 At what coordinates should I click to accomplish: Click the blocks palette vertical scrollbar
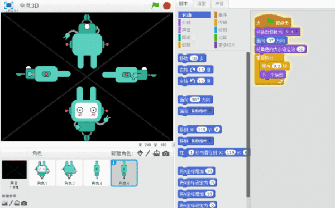click(248, 125)
